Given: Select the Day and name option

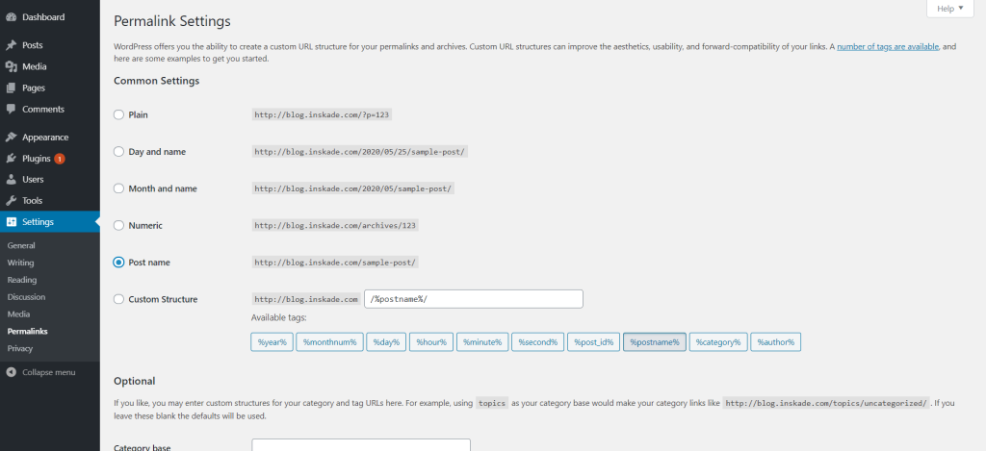Looking at the screenshot, I should tap(118, 152).
